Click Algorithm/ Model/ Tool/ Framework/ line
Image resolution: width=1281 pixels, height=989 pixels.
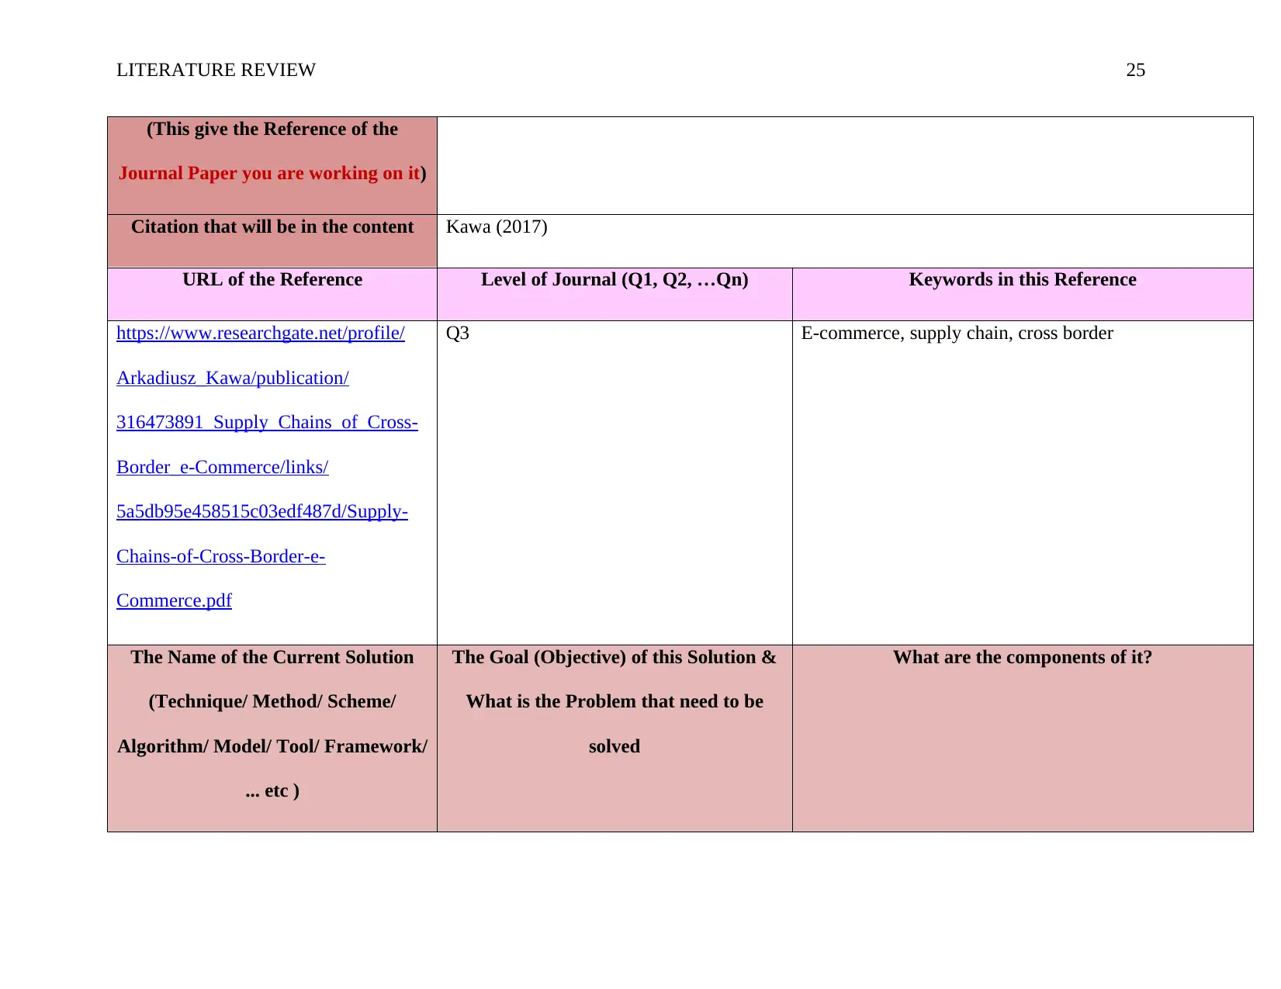[x=272, y=747]
